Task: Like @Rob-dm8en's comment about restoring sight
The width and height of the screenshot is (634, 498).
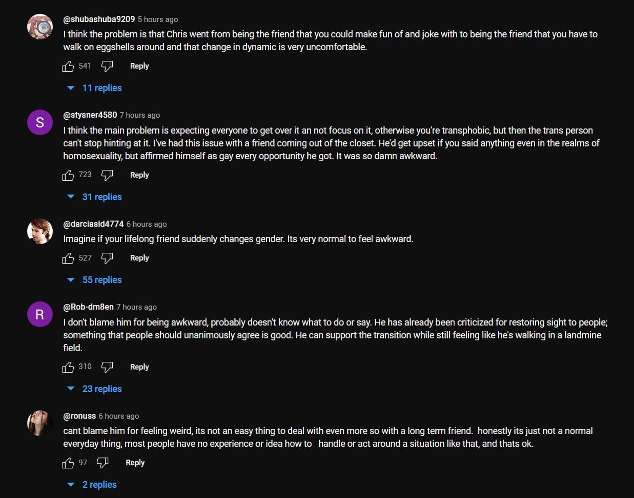Action: point(68,366)
